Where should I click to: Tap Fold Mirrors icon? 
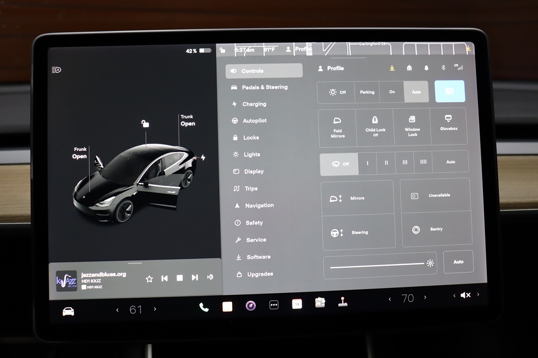click(x=338, y=127)
